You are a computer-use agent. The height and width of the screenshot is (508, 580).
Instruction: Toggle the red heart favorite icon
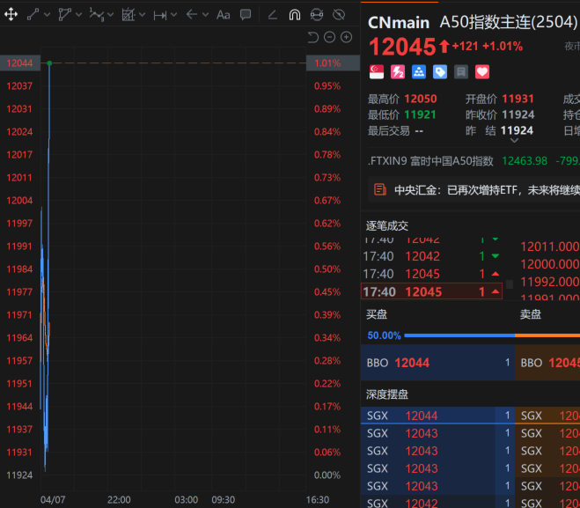click(482, 72)
